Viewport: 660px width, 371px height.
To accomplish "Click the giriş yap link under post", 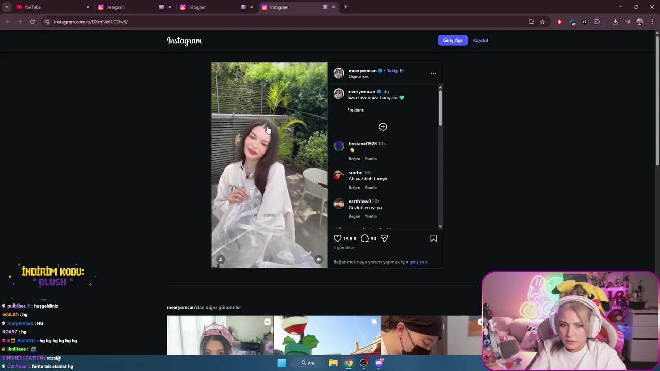I will point(418,262).
